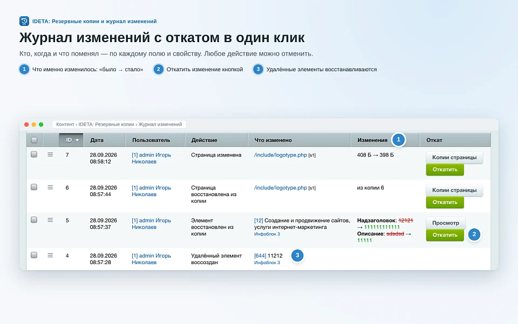Screen dimensions: 518x324
Task: Click the green maximize window dot
Action: [x=41, y=124]
